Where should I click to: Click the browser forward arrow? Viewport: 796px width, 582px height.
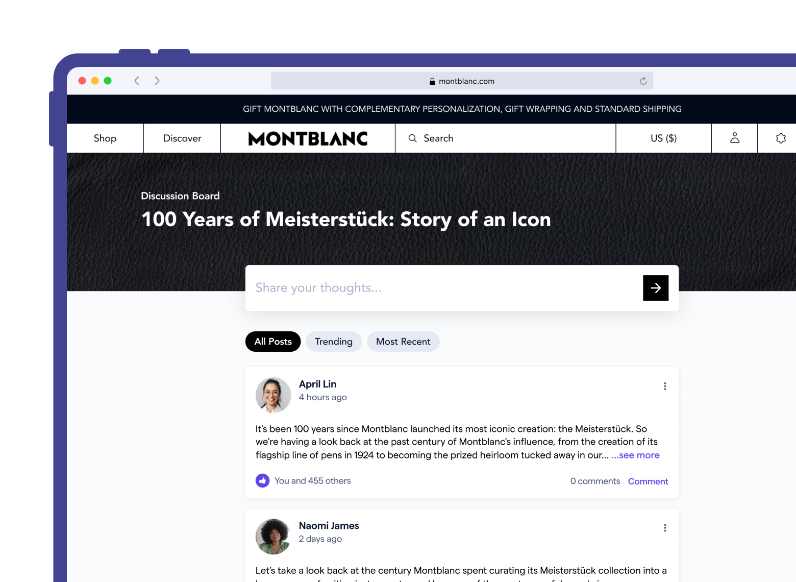pyautogui.click(x=157, y=81)
